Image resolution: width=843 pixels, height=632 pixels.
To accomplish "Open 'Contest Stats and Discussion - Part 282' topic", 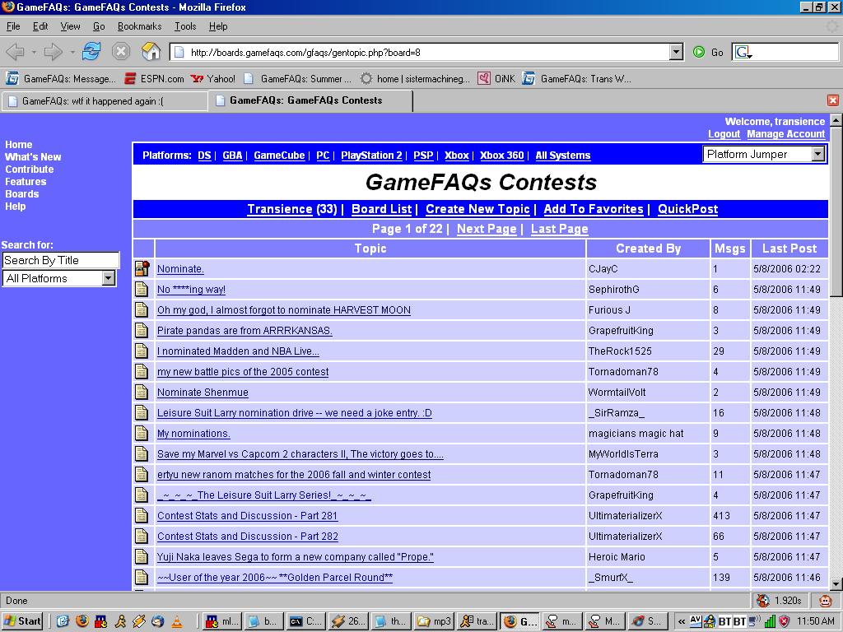I will 247,536.
